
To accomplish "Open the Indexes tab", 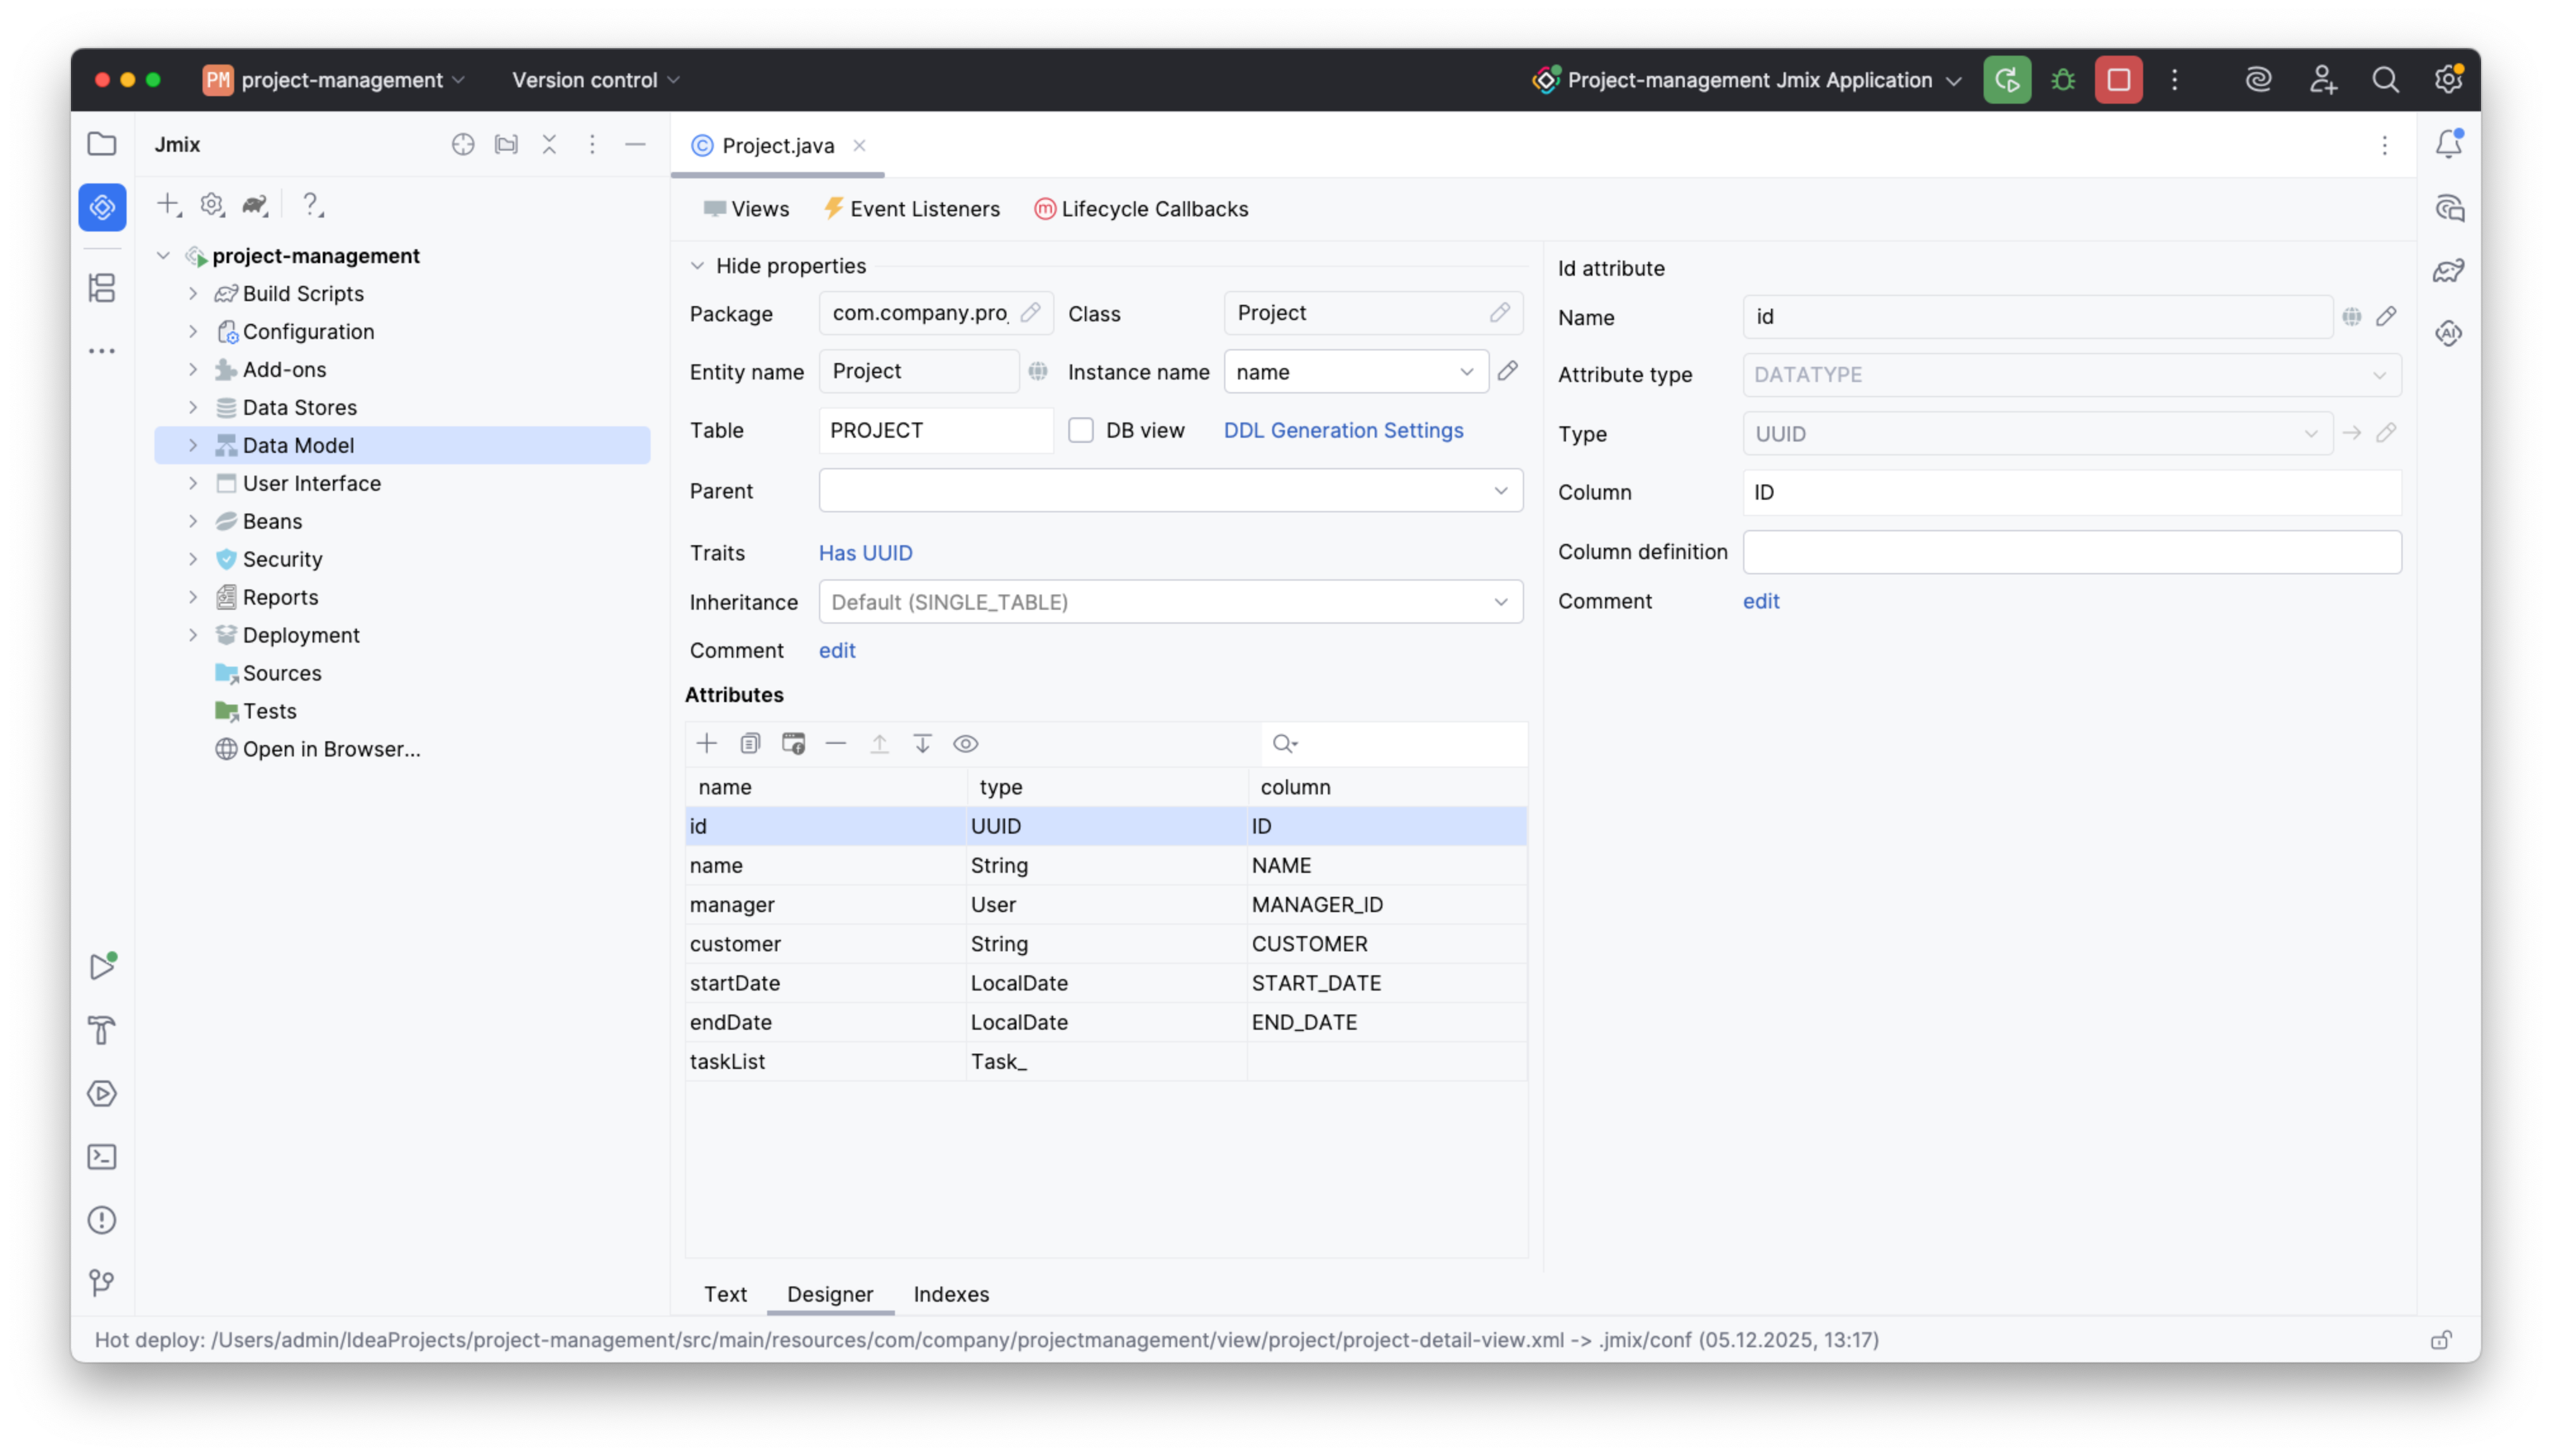I will [951, 1294].
